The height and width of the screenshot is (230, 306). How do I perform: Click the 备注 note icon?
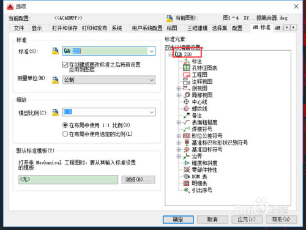click(187, 116)
